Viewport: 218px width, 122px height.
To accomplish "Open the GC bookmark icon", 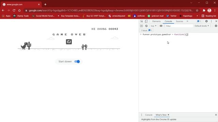I will click(129, 16).
